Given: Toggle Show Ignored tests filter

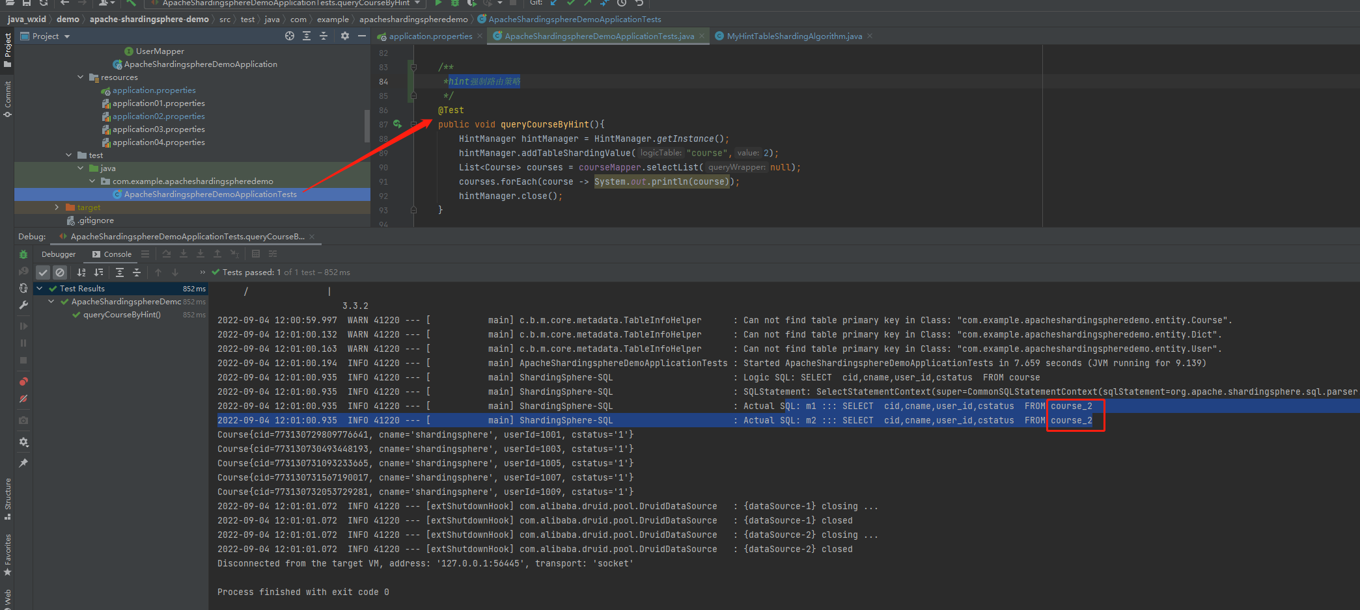Looking at the screenshot, I should pyautogui.click(x=60, y=272).
